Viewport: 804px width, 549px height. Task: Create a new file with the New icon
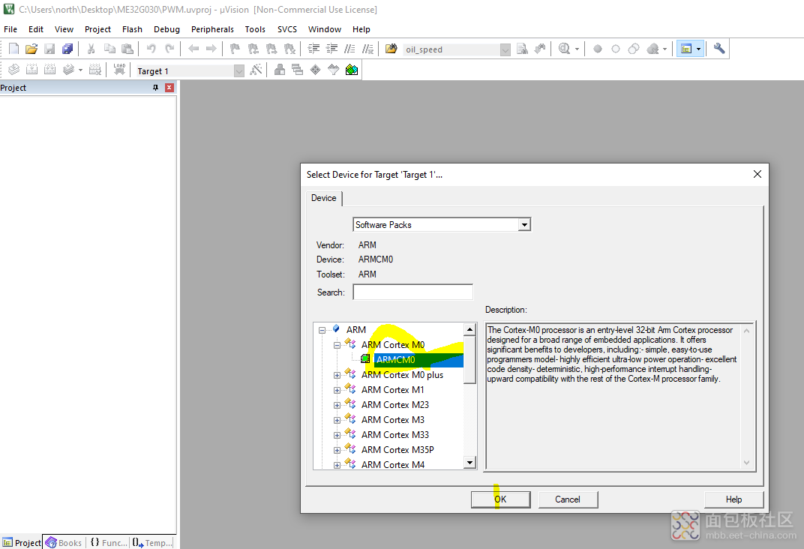click(x=13, y=49)
